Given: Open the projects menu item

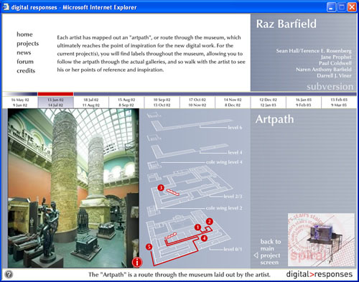Looking at the screenshot, I should [28, 44].
